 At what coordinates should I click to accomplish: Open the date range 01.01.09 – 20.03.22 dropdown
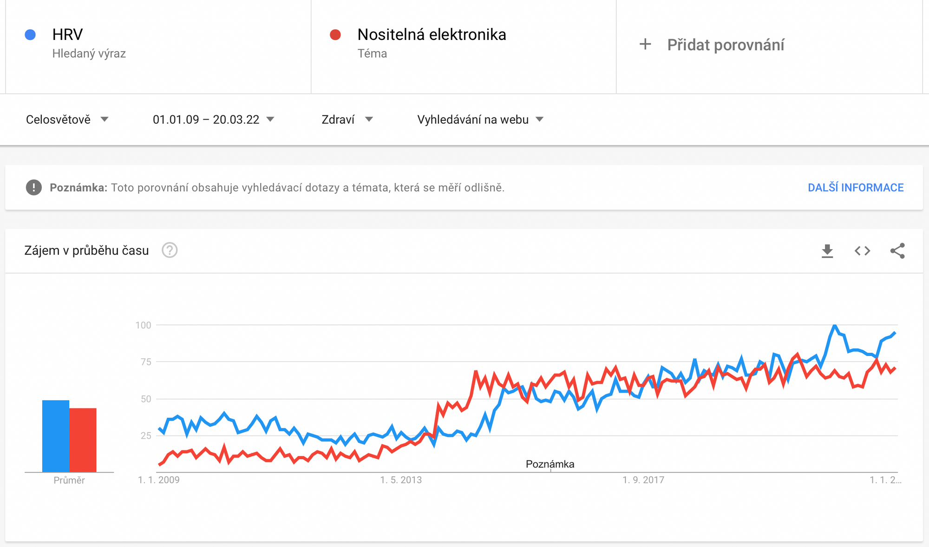coord(213,119)
